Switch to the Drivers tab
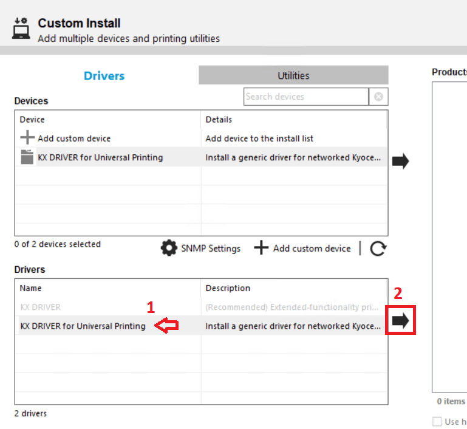This screenshot has height=429, width=467. [x=104, y=76]
